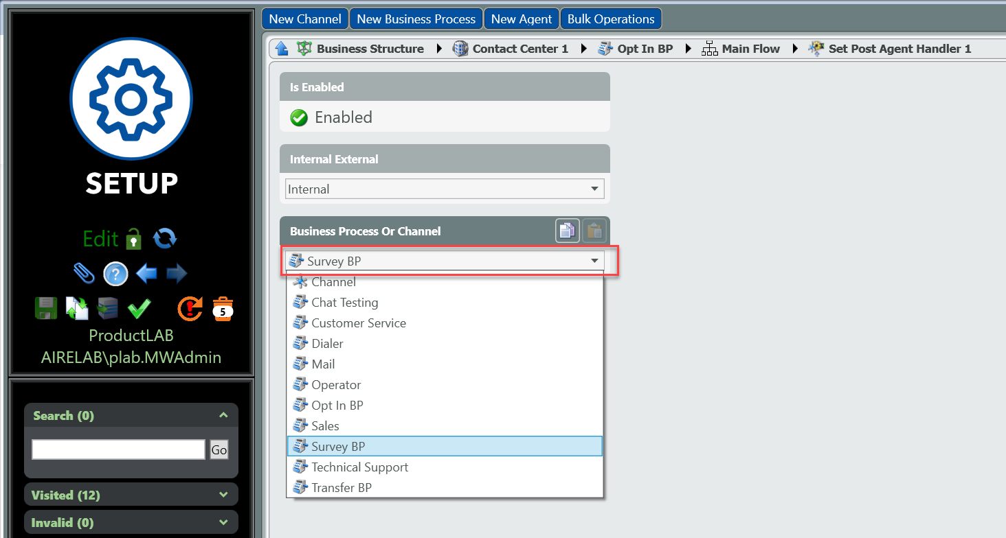This screenshot has height=538, width=1006.
Task: Select Technical Support from the dropdown list
Action: (x=359, y=467)
